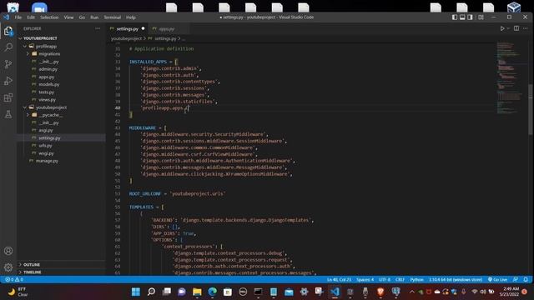This screenshot has height=300, width=534.
Task: Click Go Live in the status bar
Action: [x=497, y=280]
